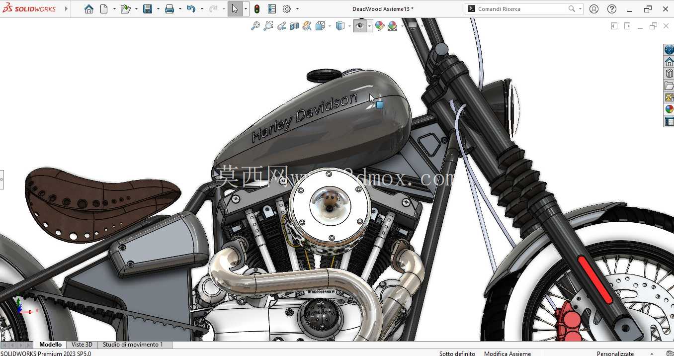674x356 pixels.
Task: Switch to the Modello tab
Action: pos(51,345)
